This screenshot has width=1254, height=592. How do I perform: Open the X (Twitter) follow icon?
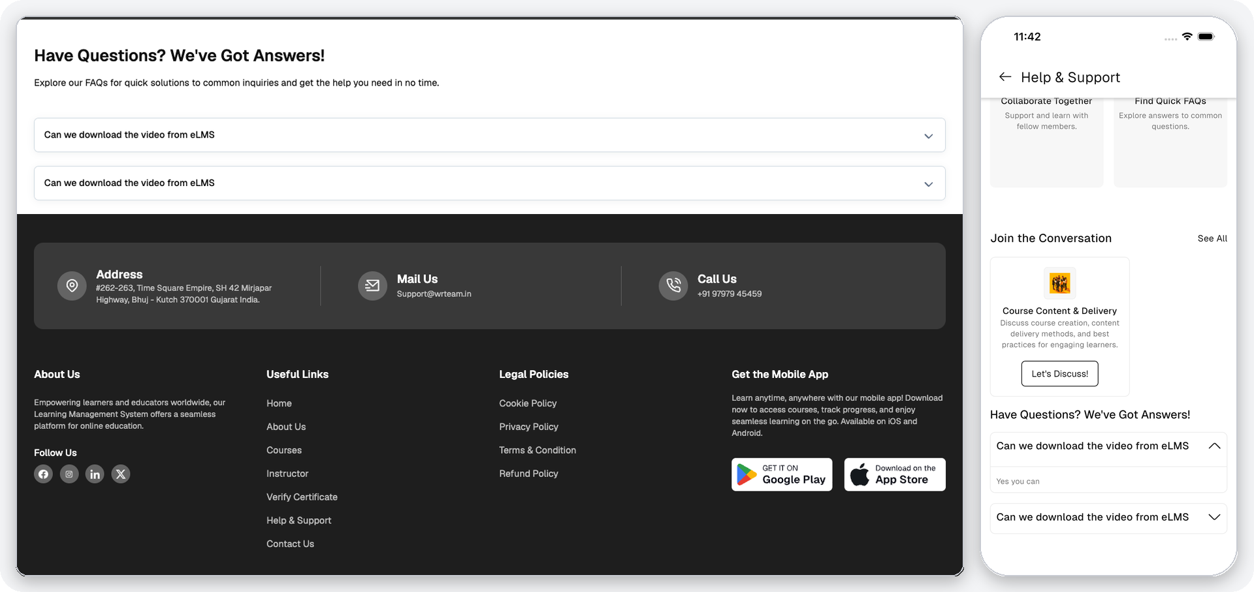[x=121, y=474]
